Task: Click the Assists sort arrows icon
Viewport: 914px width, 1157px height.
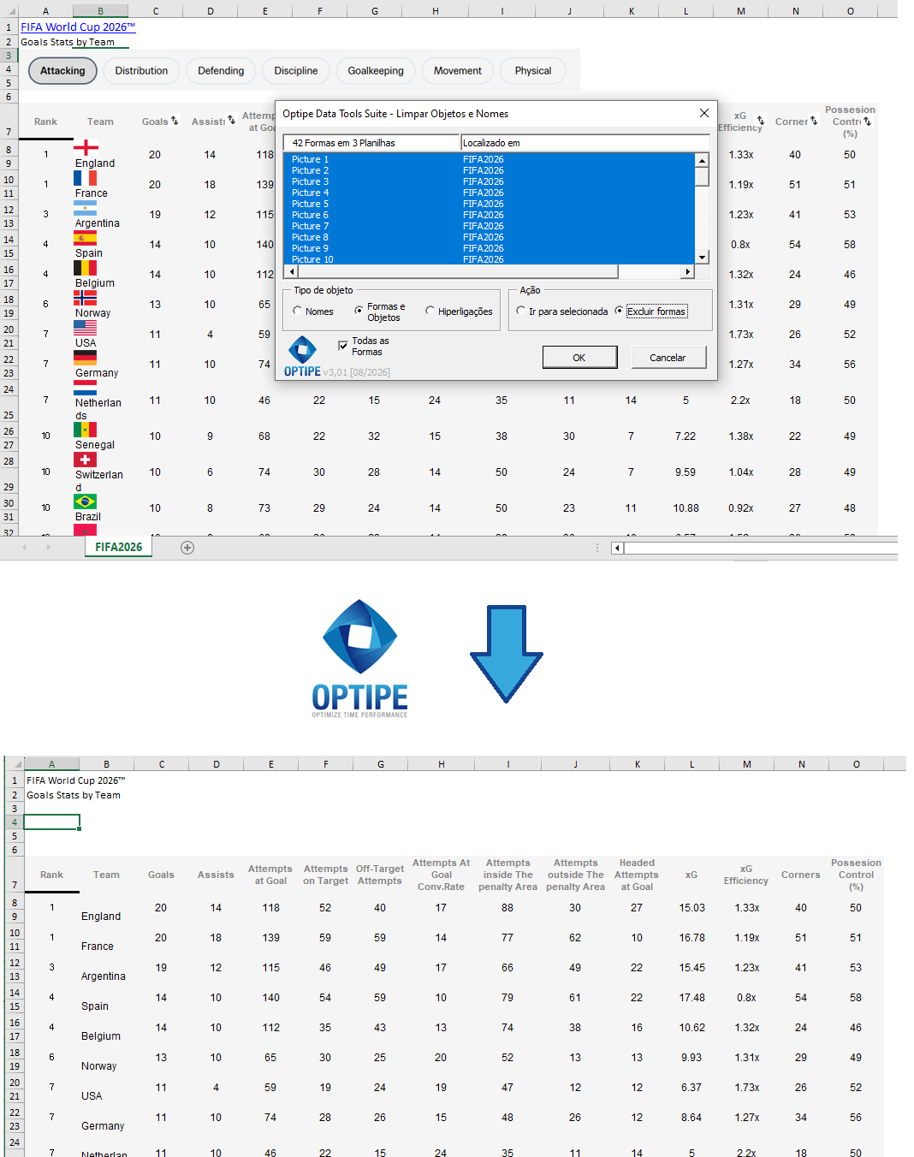Action: point(231,121)
